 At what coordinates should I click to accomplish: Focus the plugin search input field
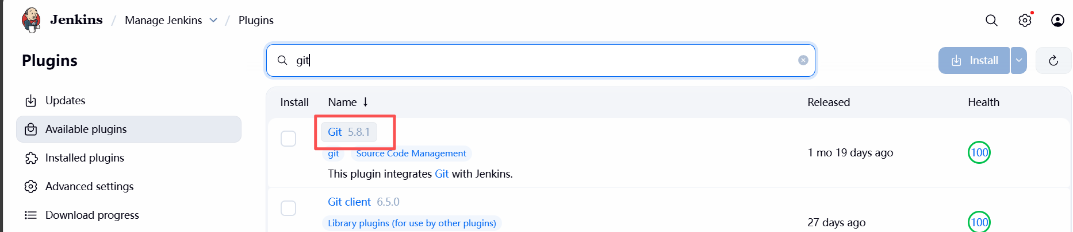click(541, 61)
